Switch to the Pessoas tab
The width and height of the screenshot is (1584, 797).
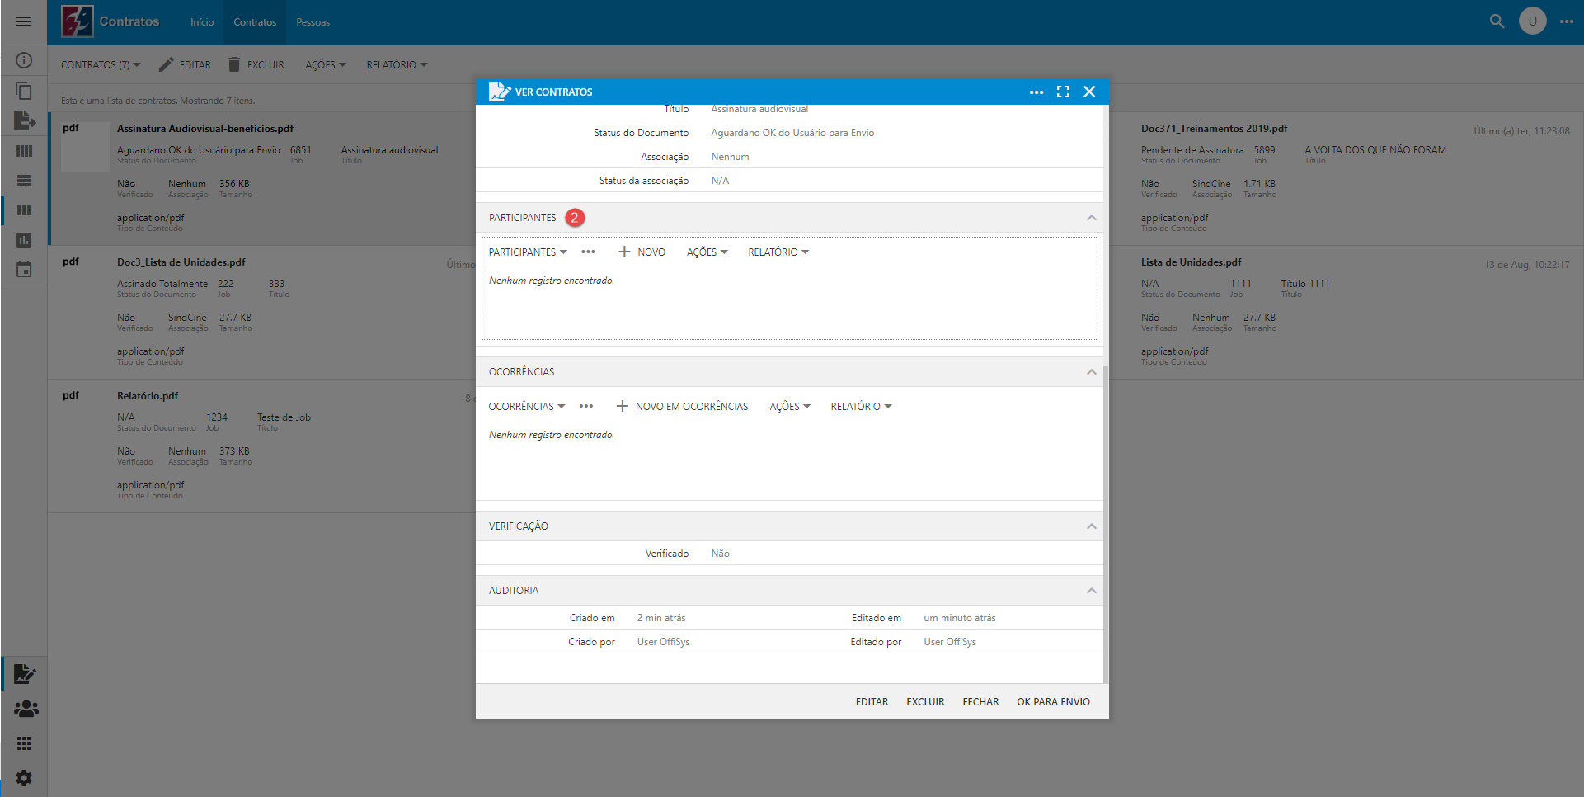[313, 22]
